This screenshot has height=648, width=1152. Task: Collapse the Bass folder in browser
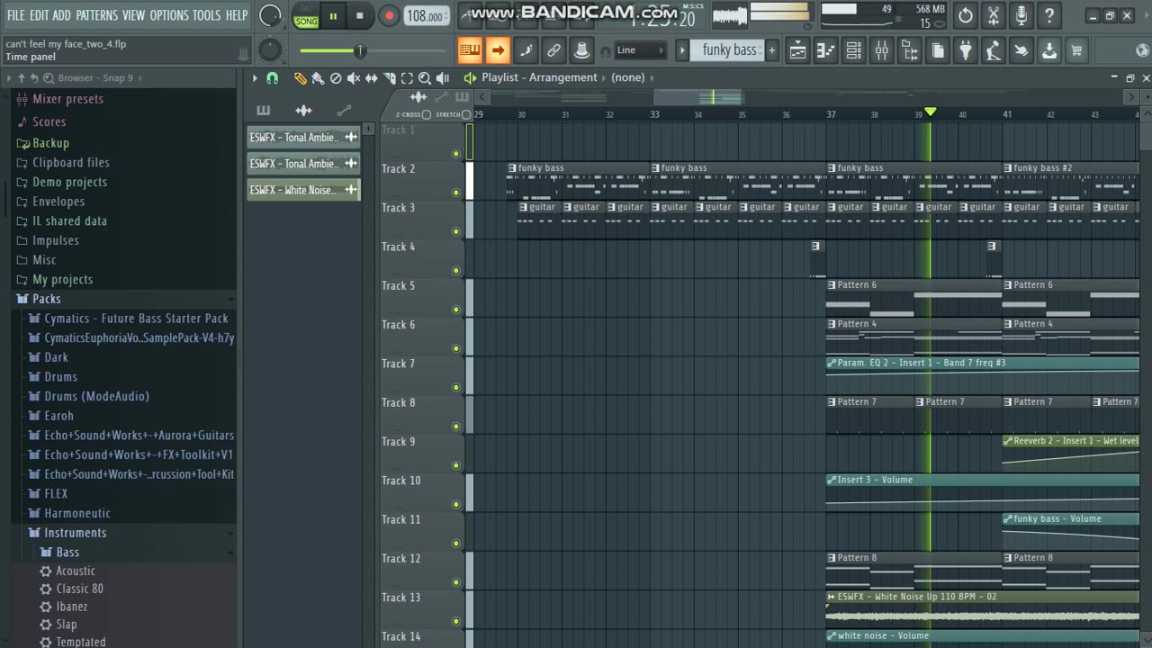pyautogui.click(x=67, y=553)
